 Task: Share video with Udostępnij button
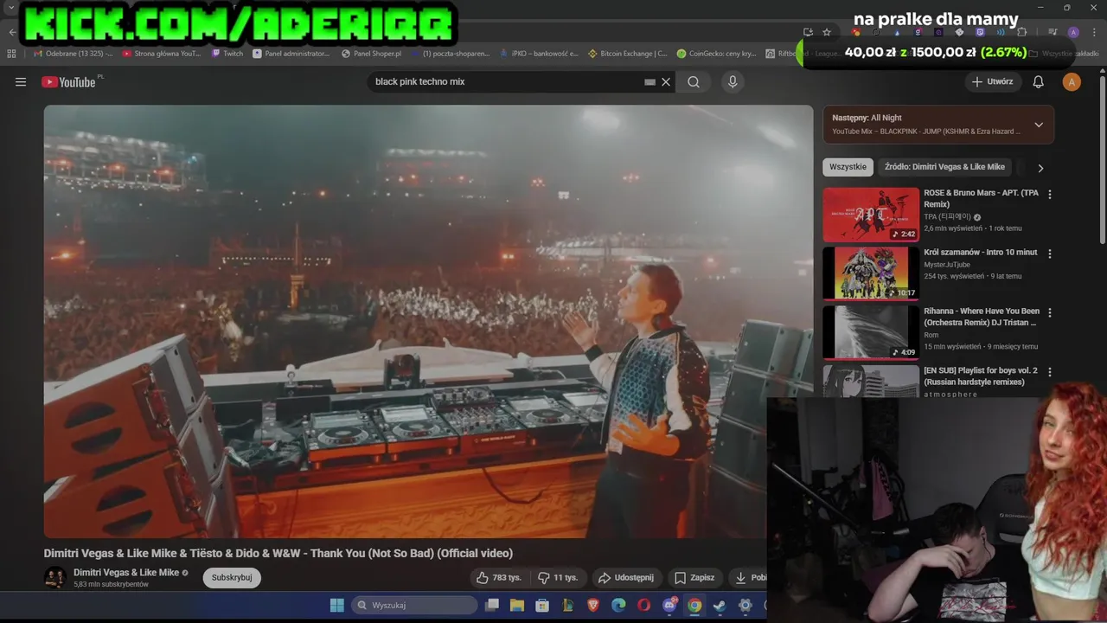tap(627, 577)
